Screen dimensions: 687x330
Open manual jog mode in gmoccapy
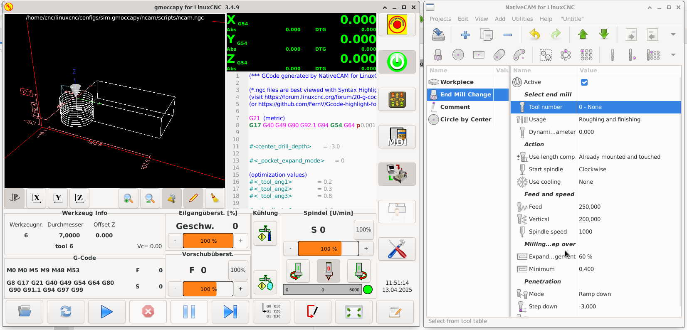click(x=397, y=99)
